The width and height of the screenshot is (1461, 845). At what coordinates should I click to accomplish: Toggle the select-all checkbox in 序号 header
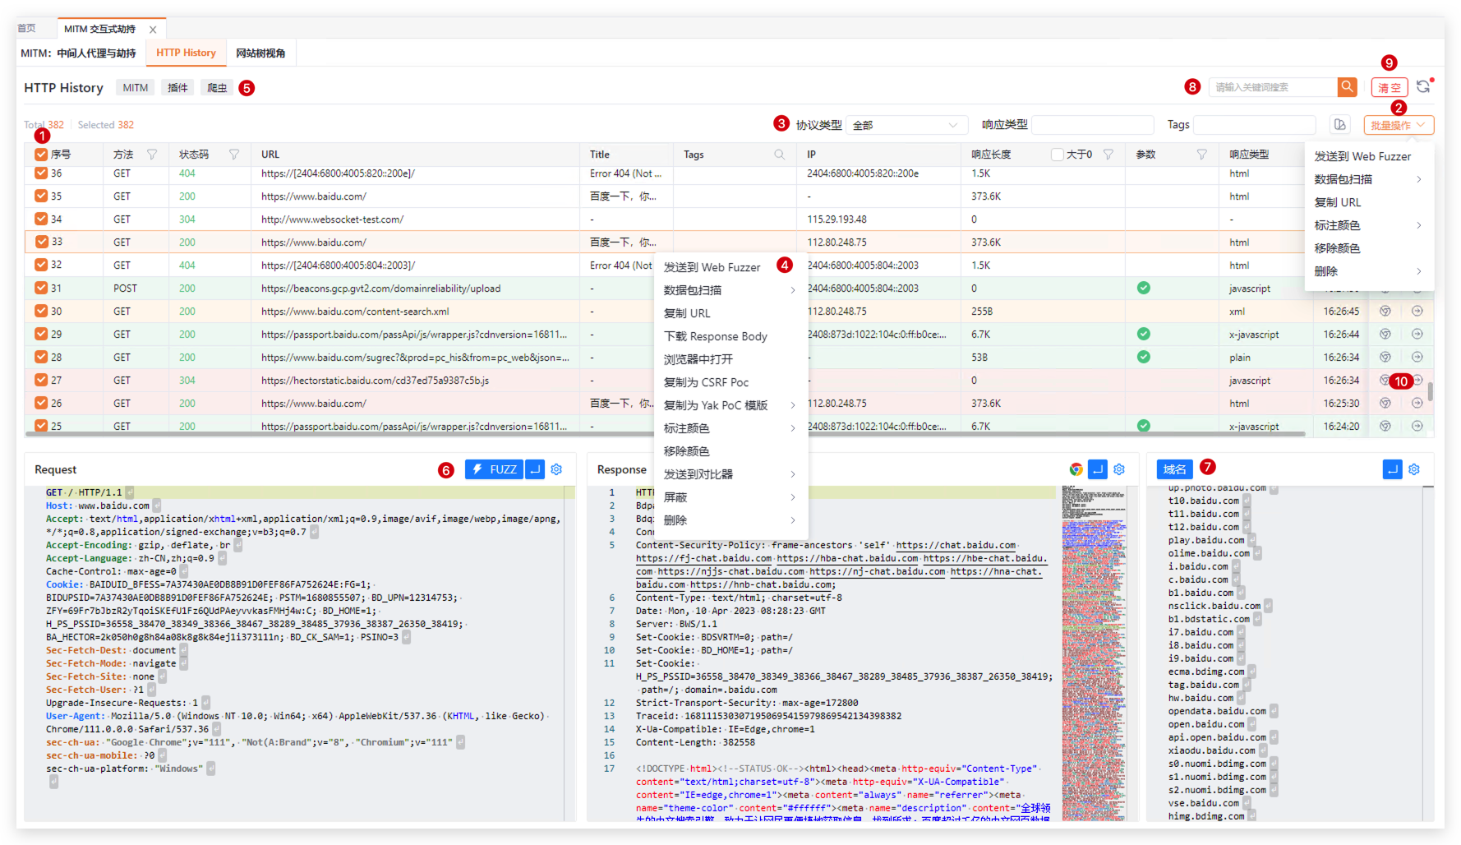click(41, 155)
